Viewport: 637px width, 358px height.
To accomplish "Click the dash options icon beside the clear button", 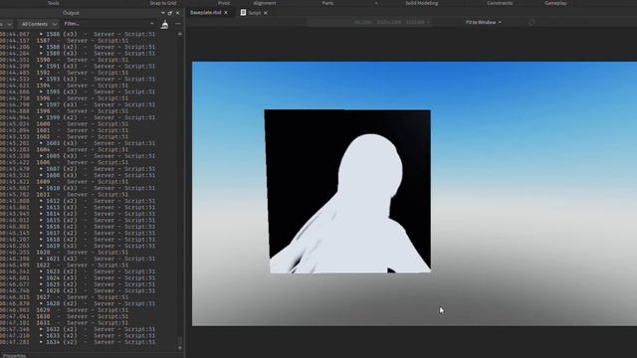I will point(178,24).
